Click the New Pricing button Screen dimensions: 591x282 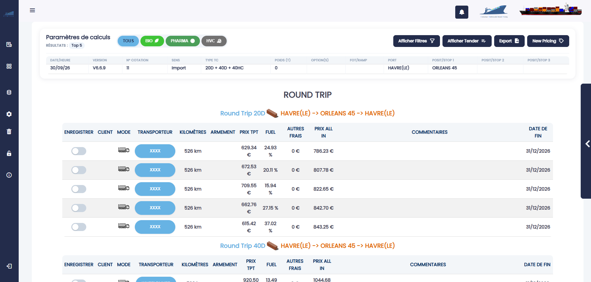[x=548, y=41]
